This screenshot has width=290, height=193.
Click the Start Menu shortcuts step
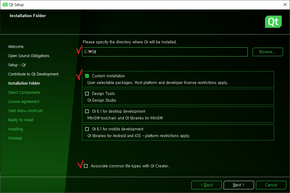tap(25, 111)
